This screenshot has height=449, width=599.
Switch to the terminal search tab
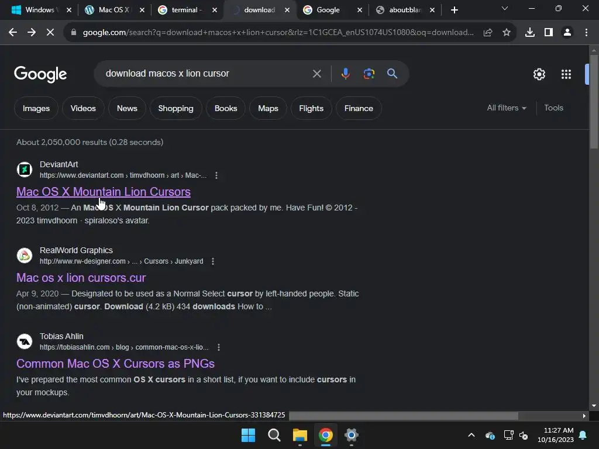[x=187, y=10]
